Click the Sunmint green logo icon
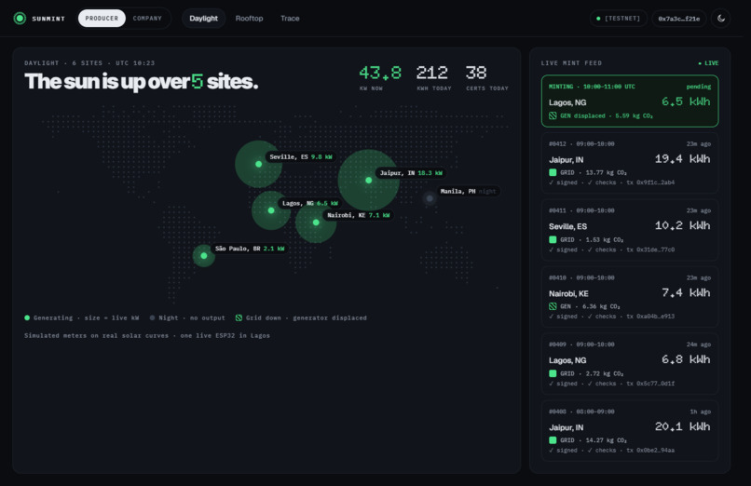Screen dimensions: 751x486 [x=20, y=19]
